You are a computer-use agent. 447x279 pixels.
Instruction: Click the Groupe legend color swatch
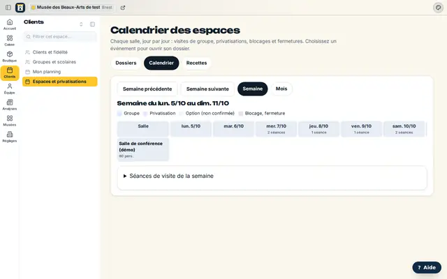tap(119, 113)
